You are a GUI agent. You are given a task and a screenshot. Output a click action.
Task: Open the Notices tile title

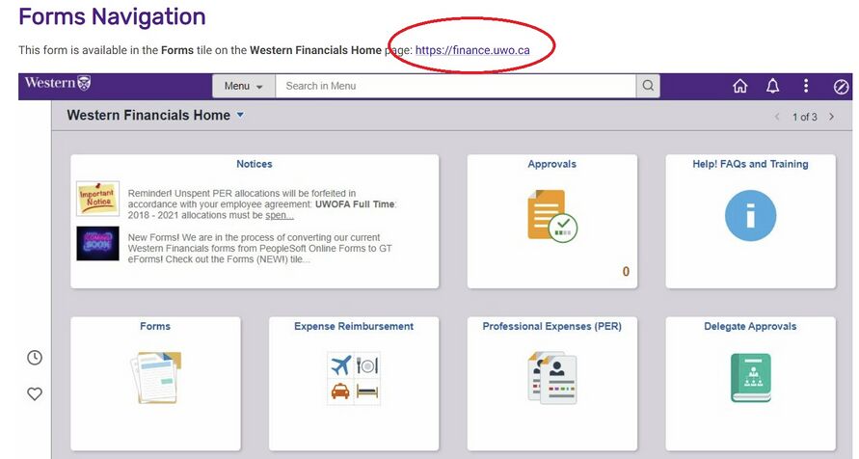(x=255, y=164)
